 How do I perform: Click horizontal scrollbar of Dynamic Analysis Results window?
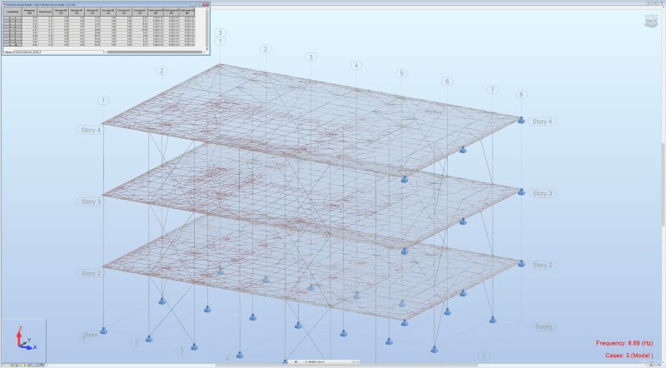[x=155, y=52]
